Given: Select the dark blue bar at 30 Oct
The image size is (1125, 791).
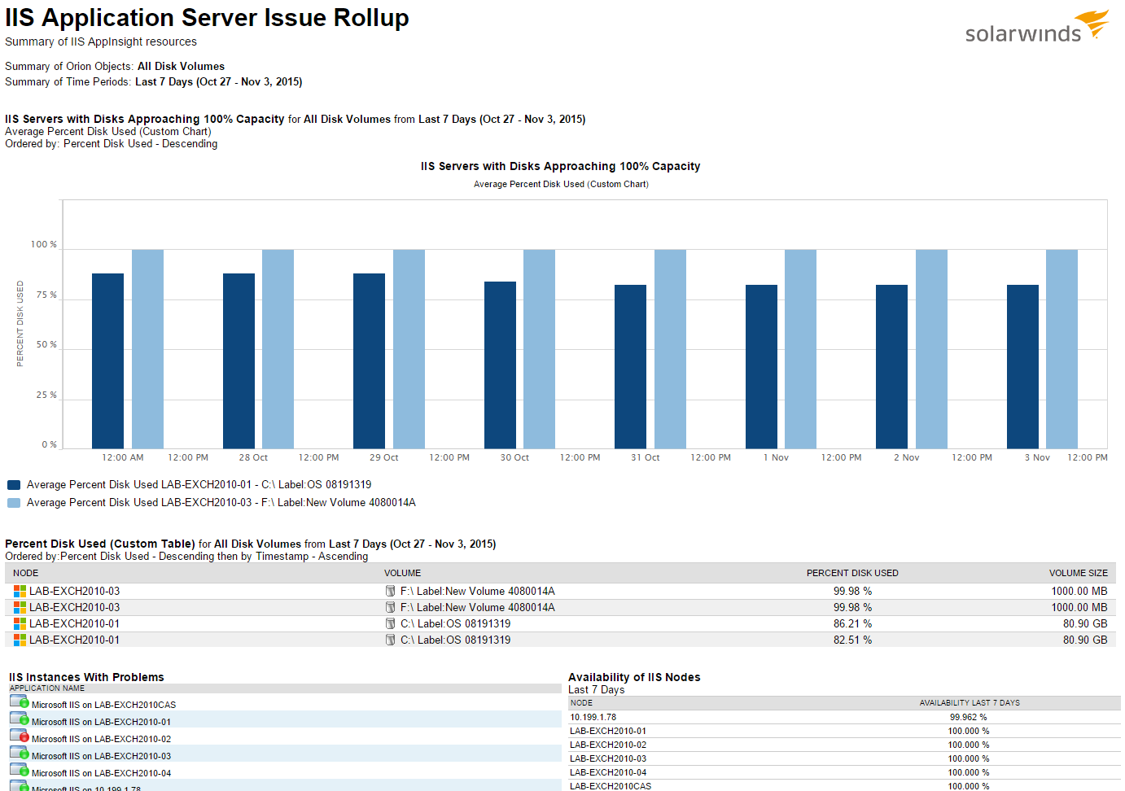Looking at the screenshot, I should coord(500,365).
